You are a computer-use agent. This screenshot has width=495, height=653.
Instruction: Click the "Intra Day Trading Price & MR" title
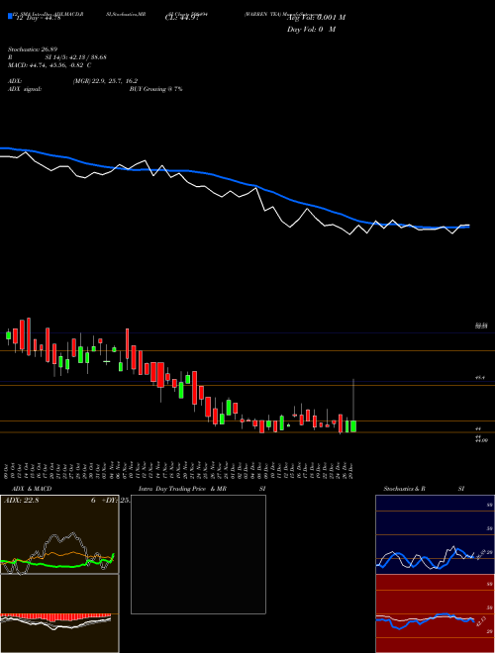183,489
